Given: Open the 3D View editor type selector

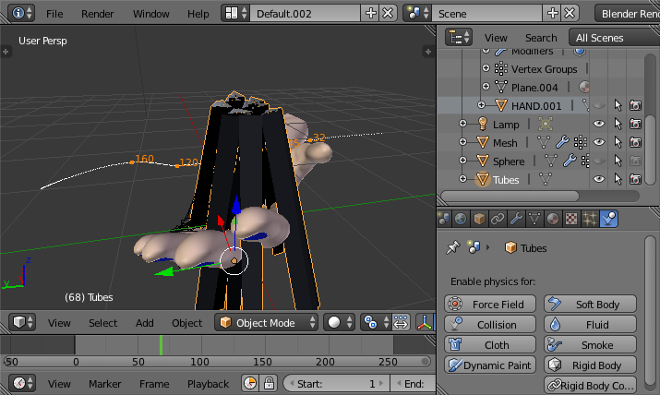Looking at the screenshot, I should (x=23, y=323).
